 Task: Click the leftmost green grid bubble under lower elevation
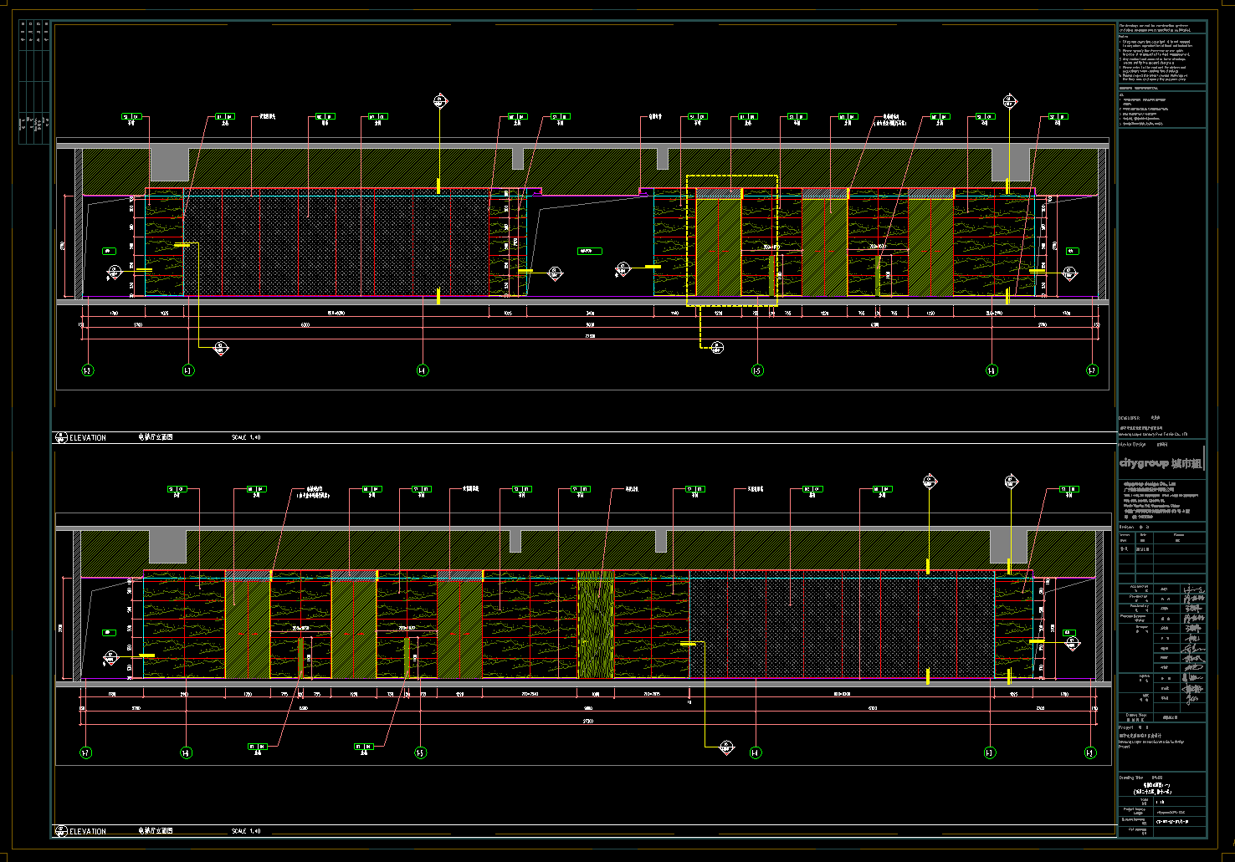pos(85,753)
